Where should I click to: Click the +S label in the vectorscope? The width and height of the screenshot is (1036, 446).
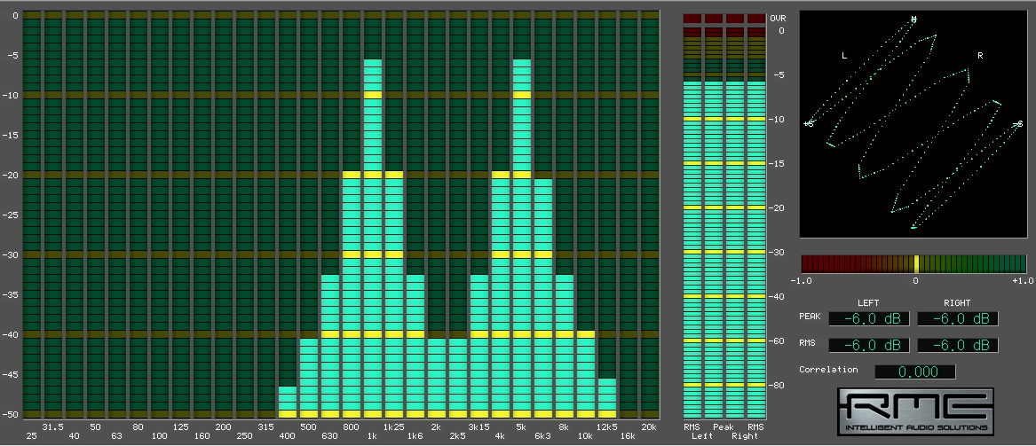(809, 123)
